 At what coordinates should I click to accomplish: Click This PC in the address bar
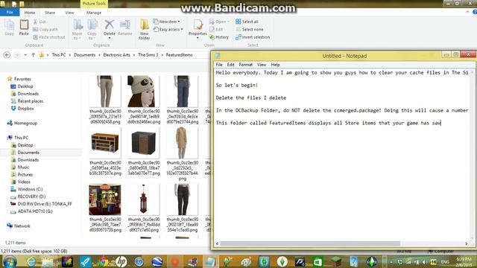click(x=59, y=55)
